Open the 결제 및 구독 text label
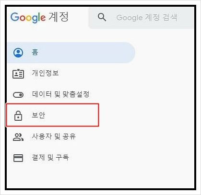Viewport: 201px width, 195px height. tap(50, 157)
